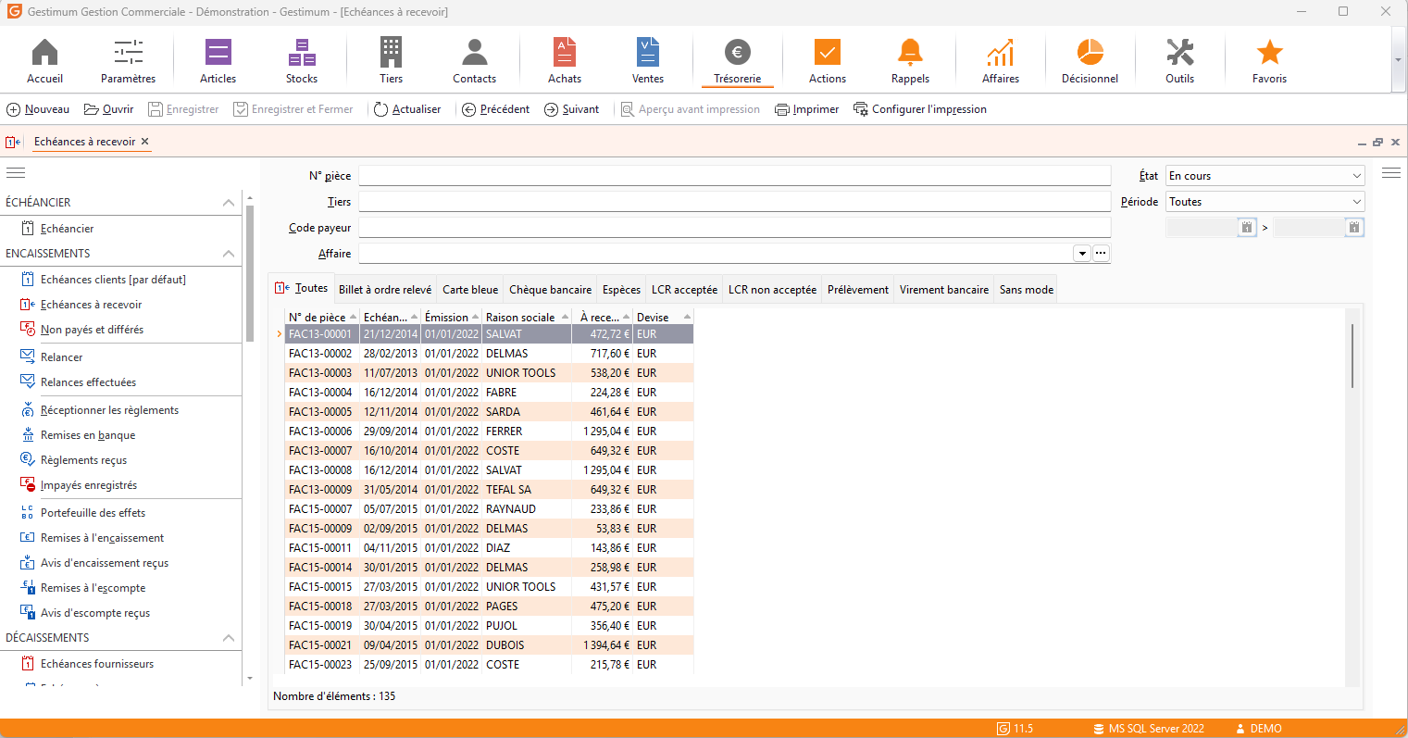This screenshot has width=1408, height=738.
Task: Close the Echéances à recevoir tab
Action: [145, 142]
